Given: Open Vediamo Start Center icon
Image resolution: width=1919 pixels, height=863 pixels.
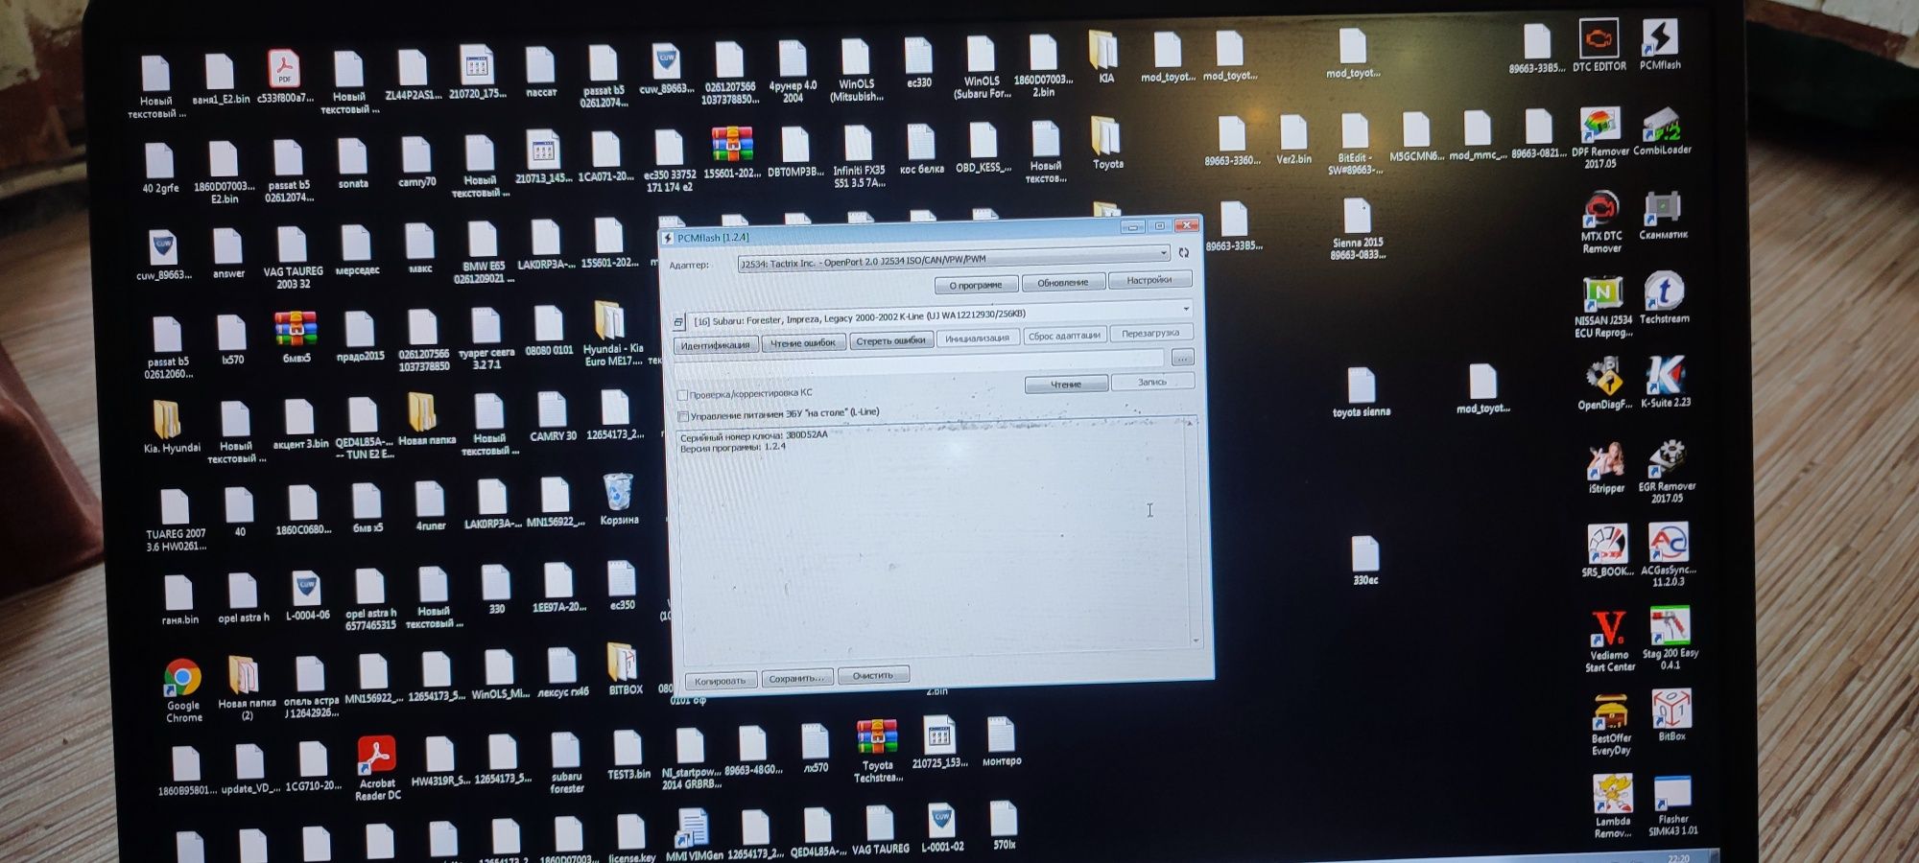Looking at the screenshot, I should tap(1609, 641).
